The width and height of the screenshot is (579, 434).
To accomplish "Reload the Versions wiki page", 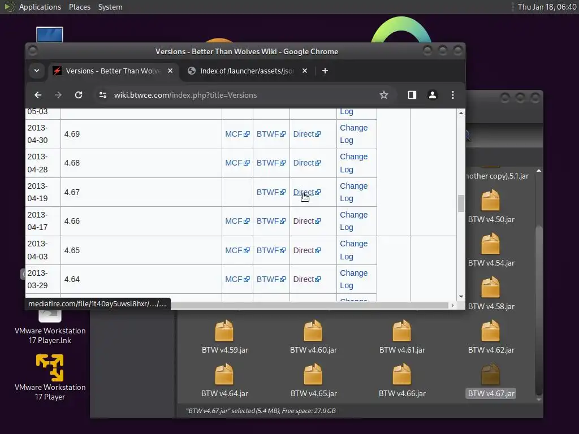I will tap(79, 95).
